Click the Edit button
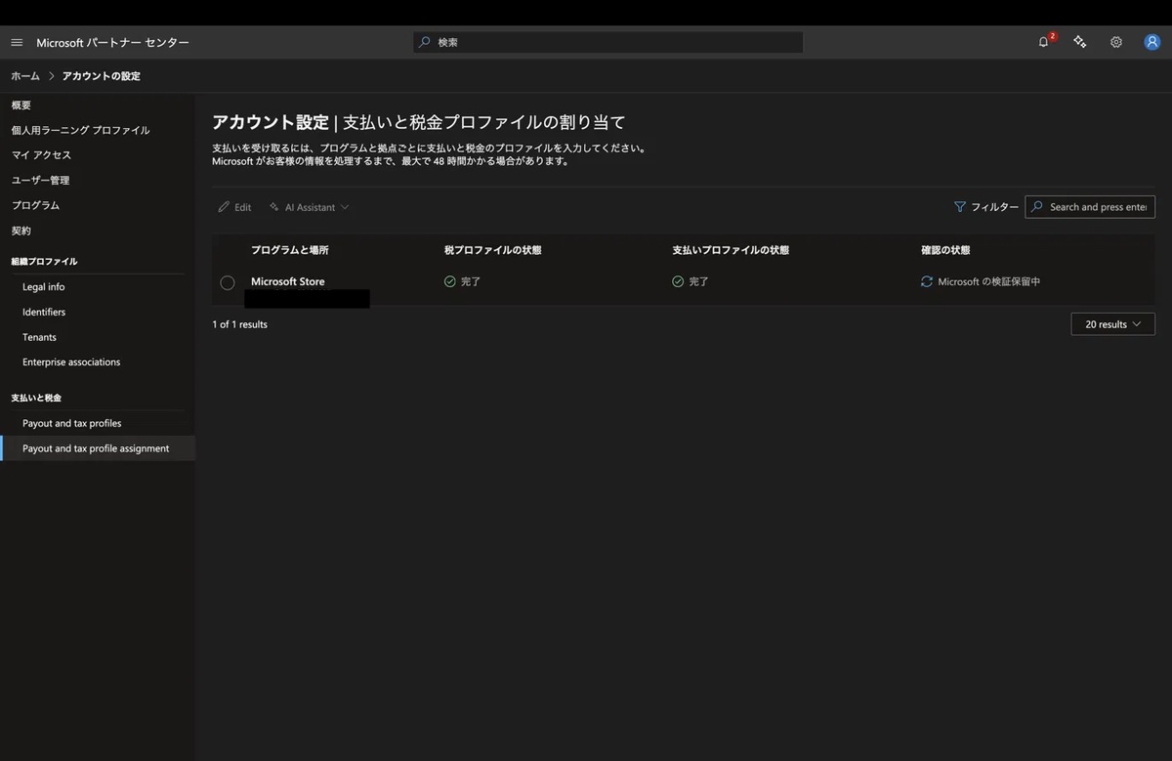This screenshot has width=1172, height=761. point(234,207)
